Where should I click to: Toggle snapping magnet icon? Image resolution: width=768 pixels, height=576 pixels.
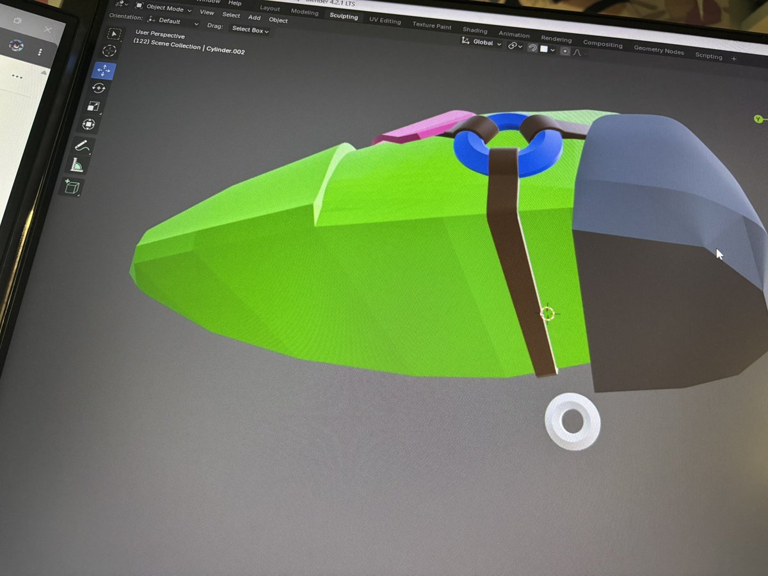pyautogui.click(x=532, y=48)
